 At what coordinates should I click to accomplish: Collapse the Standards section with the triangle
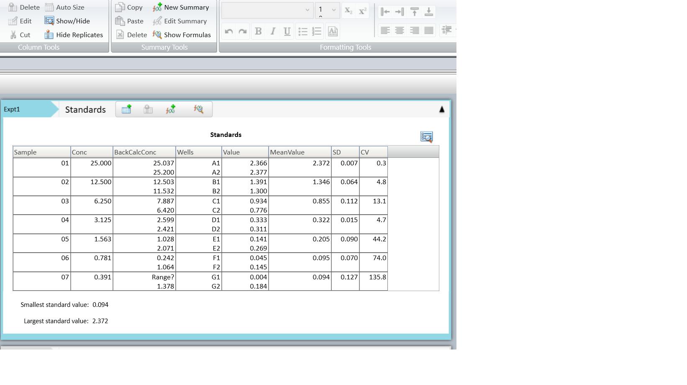[x=442, y=109]
